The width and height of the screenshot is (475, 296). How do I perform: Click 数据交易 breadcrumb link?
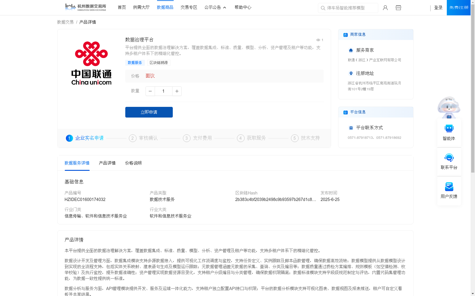pos(65,22)
